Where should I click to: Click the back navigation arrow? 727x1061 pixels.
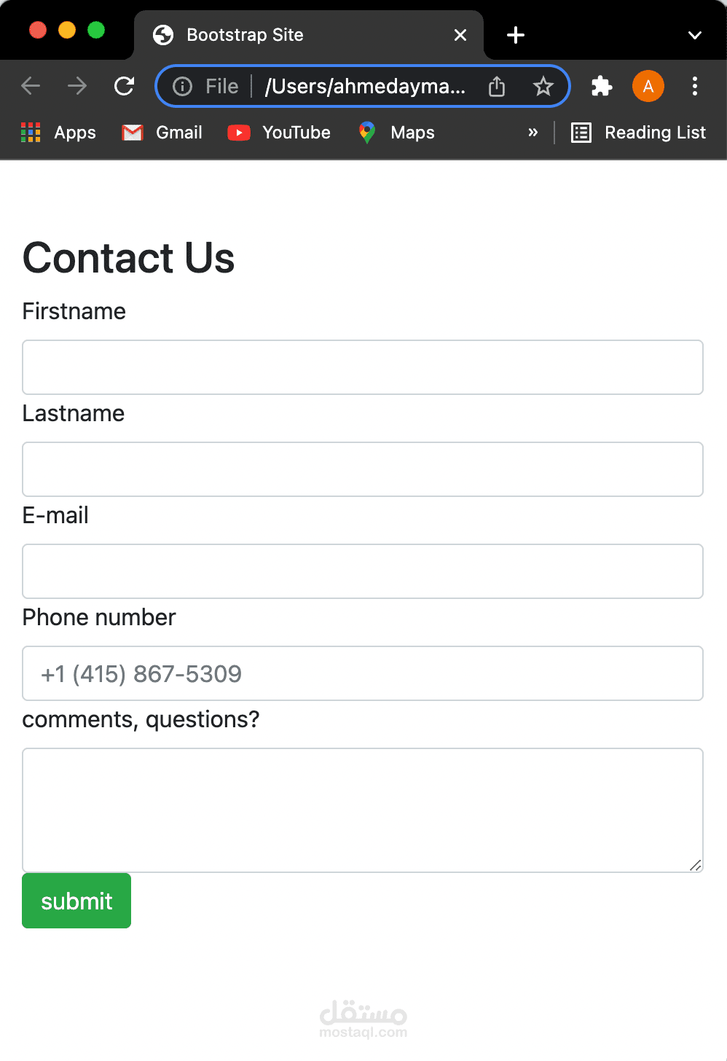[x=31, y=86]
